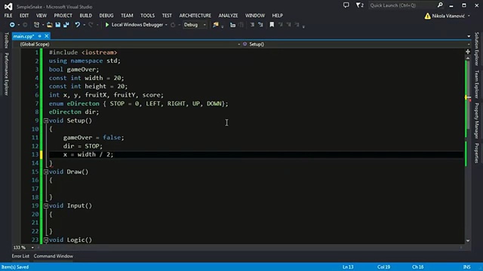Viewport: 483px width, 271px height.
Task: Open the Local Windows Debugger dropdown arrow
Action: click(x=166, y=25)
